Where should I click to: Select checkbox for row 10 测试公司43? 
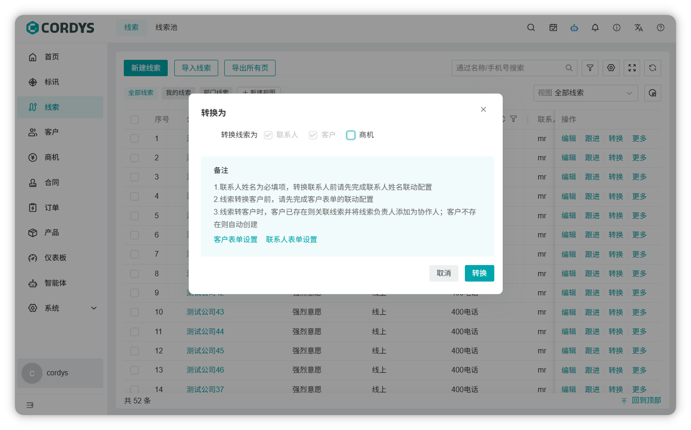pos(135,312)
